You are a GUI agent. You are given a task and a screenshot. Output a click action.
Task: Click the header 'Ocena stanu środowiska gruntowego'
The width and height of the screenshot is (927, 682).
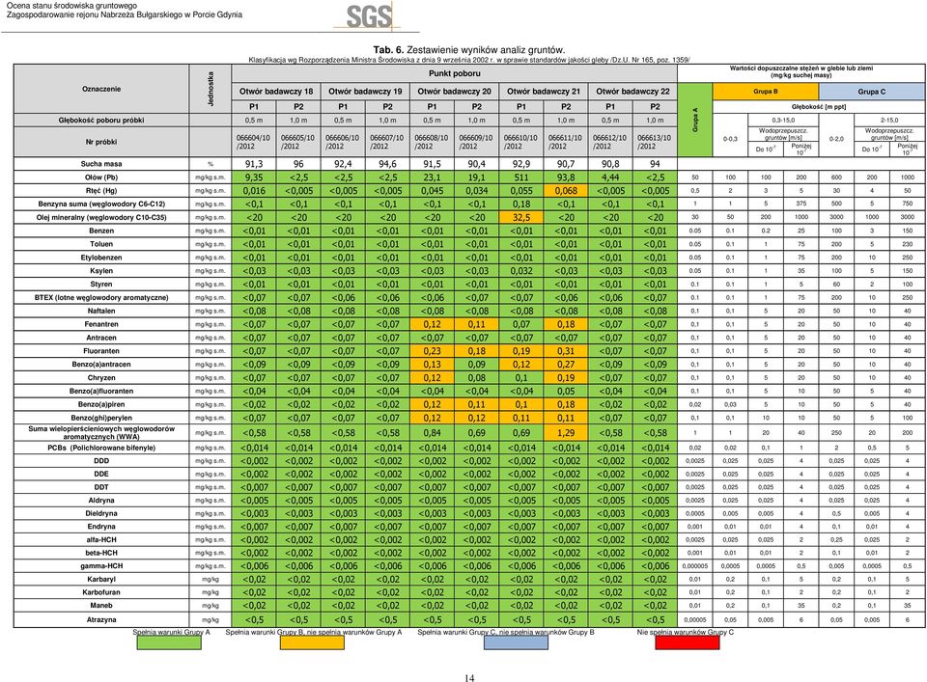(x=71, y=6)
